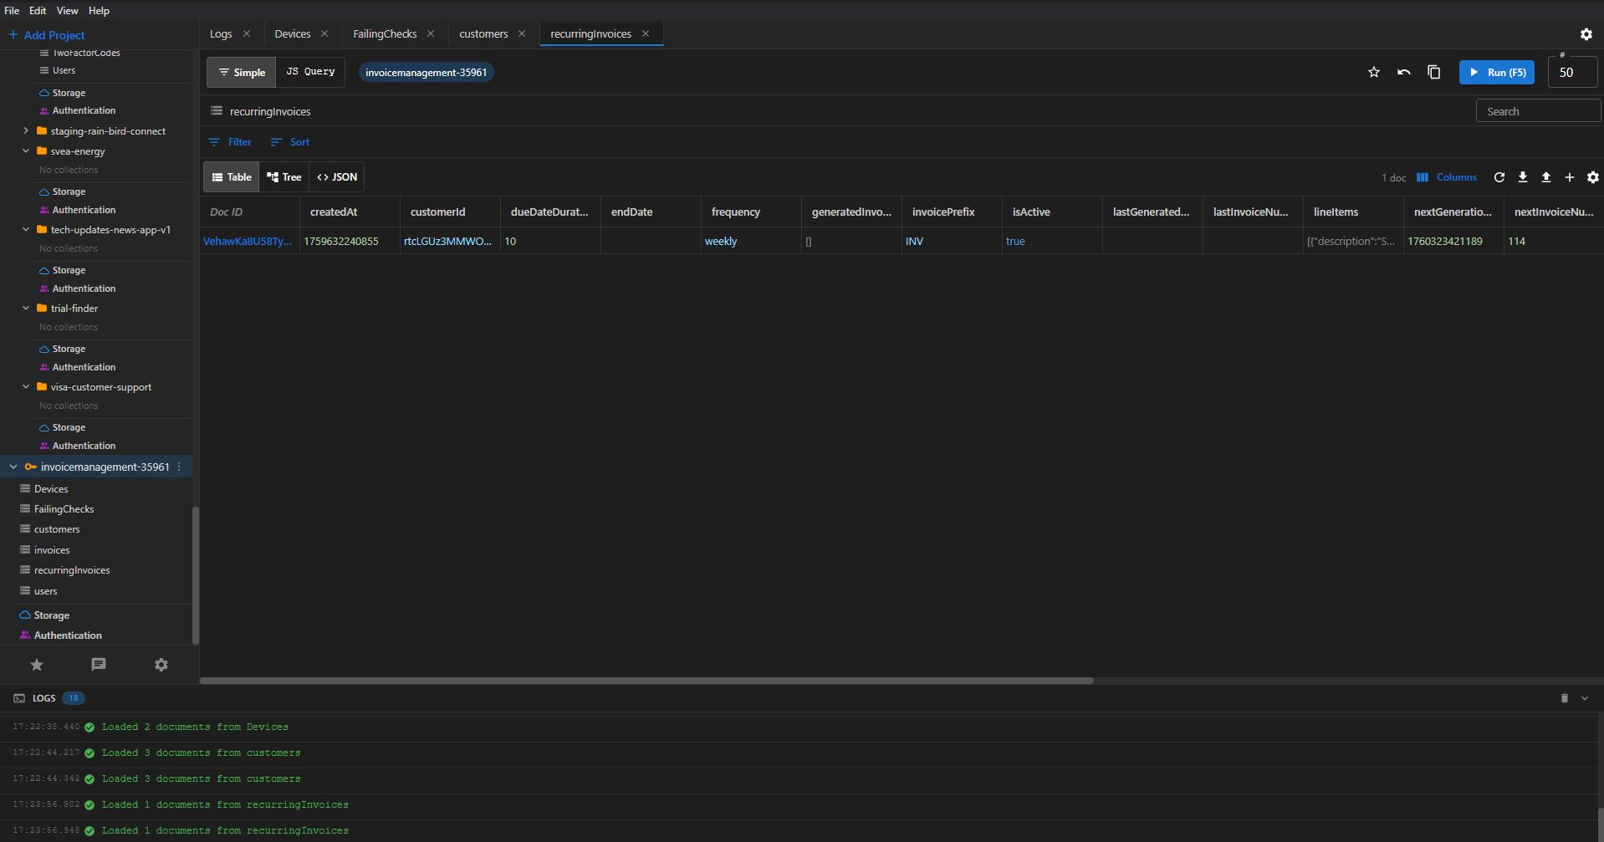Refresh the recurringInvoices results
The width and height of the screenshot is (1604, 842).
(1499, 177)
